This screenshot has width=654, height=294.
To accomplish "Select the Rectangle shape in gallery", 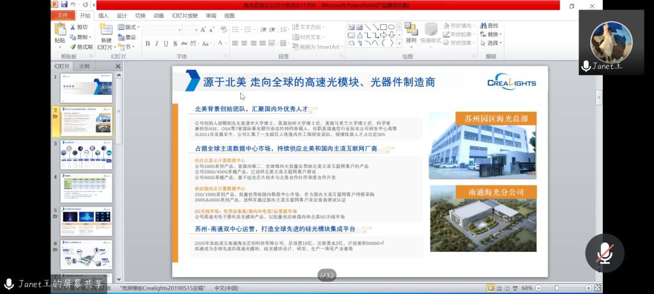I will (x=383, y=27).
